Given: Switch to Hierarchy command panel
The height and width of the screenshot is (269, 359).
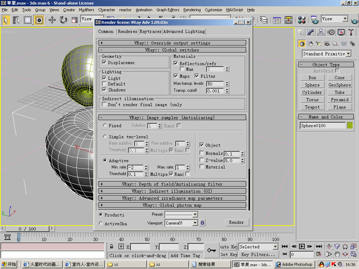Looking at the screenshot, I should [321, 32].
